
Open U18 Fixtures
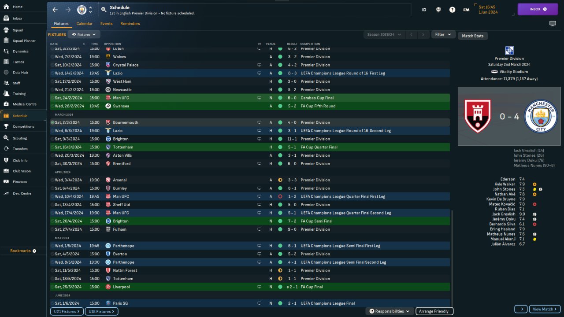(101, 312)
